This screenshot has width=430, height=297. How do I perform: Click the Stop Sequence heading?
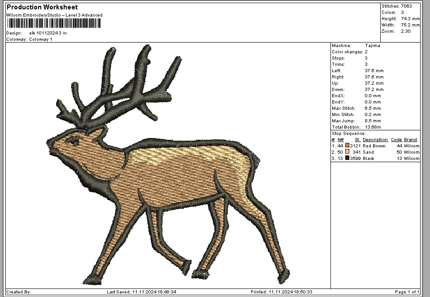click(348, 133)
